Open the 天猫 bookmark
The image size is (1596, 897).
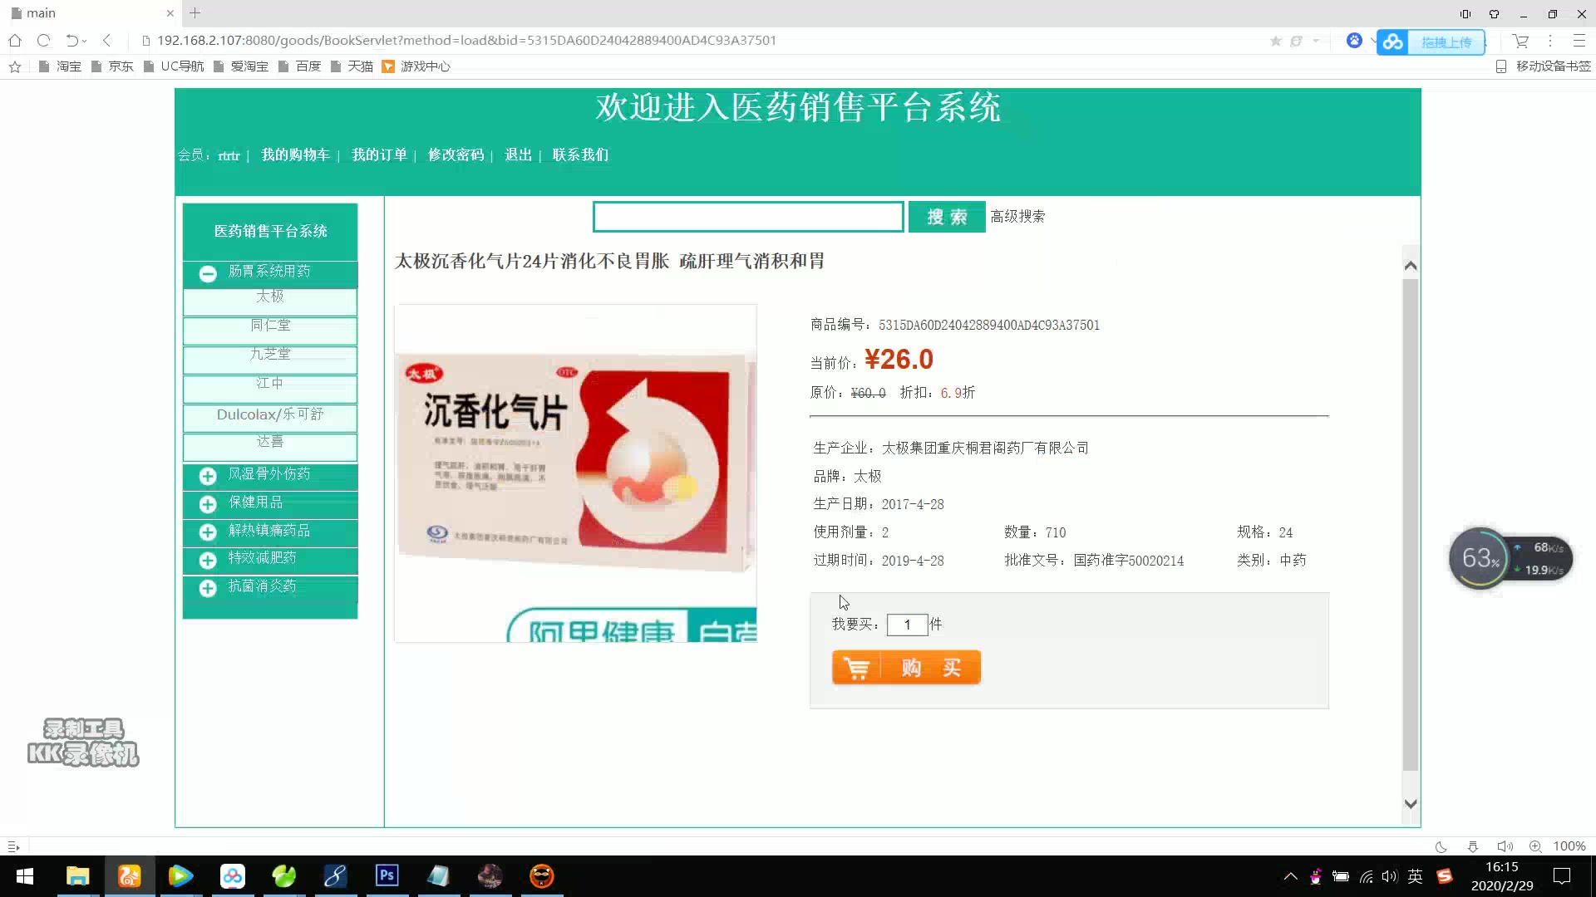point(352,66)
